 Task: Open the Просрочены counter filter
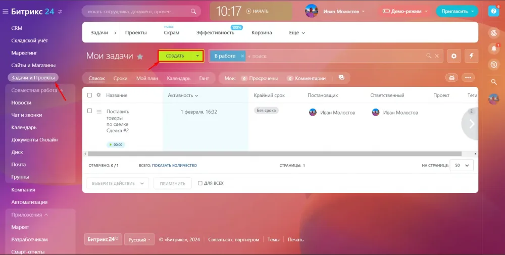point(259,78)
